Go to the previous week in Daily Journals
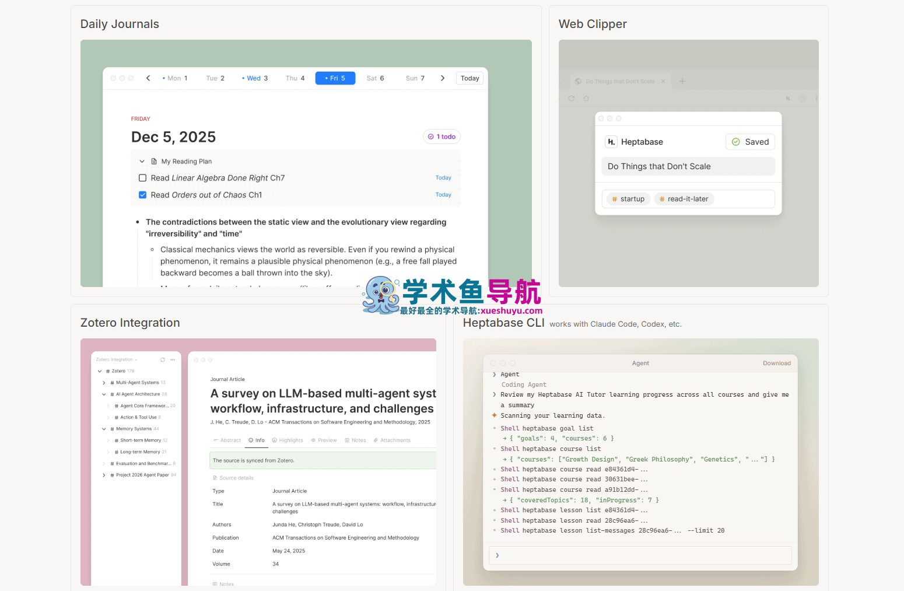 [148, 78]
